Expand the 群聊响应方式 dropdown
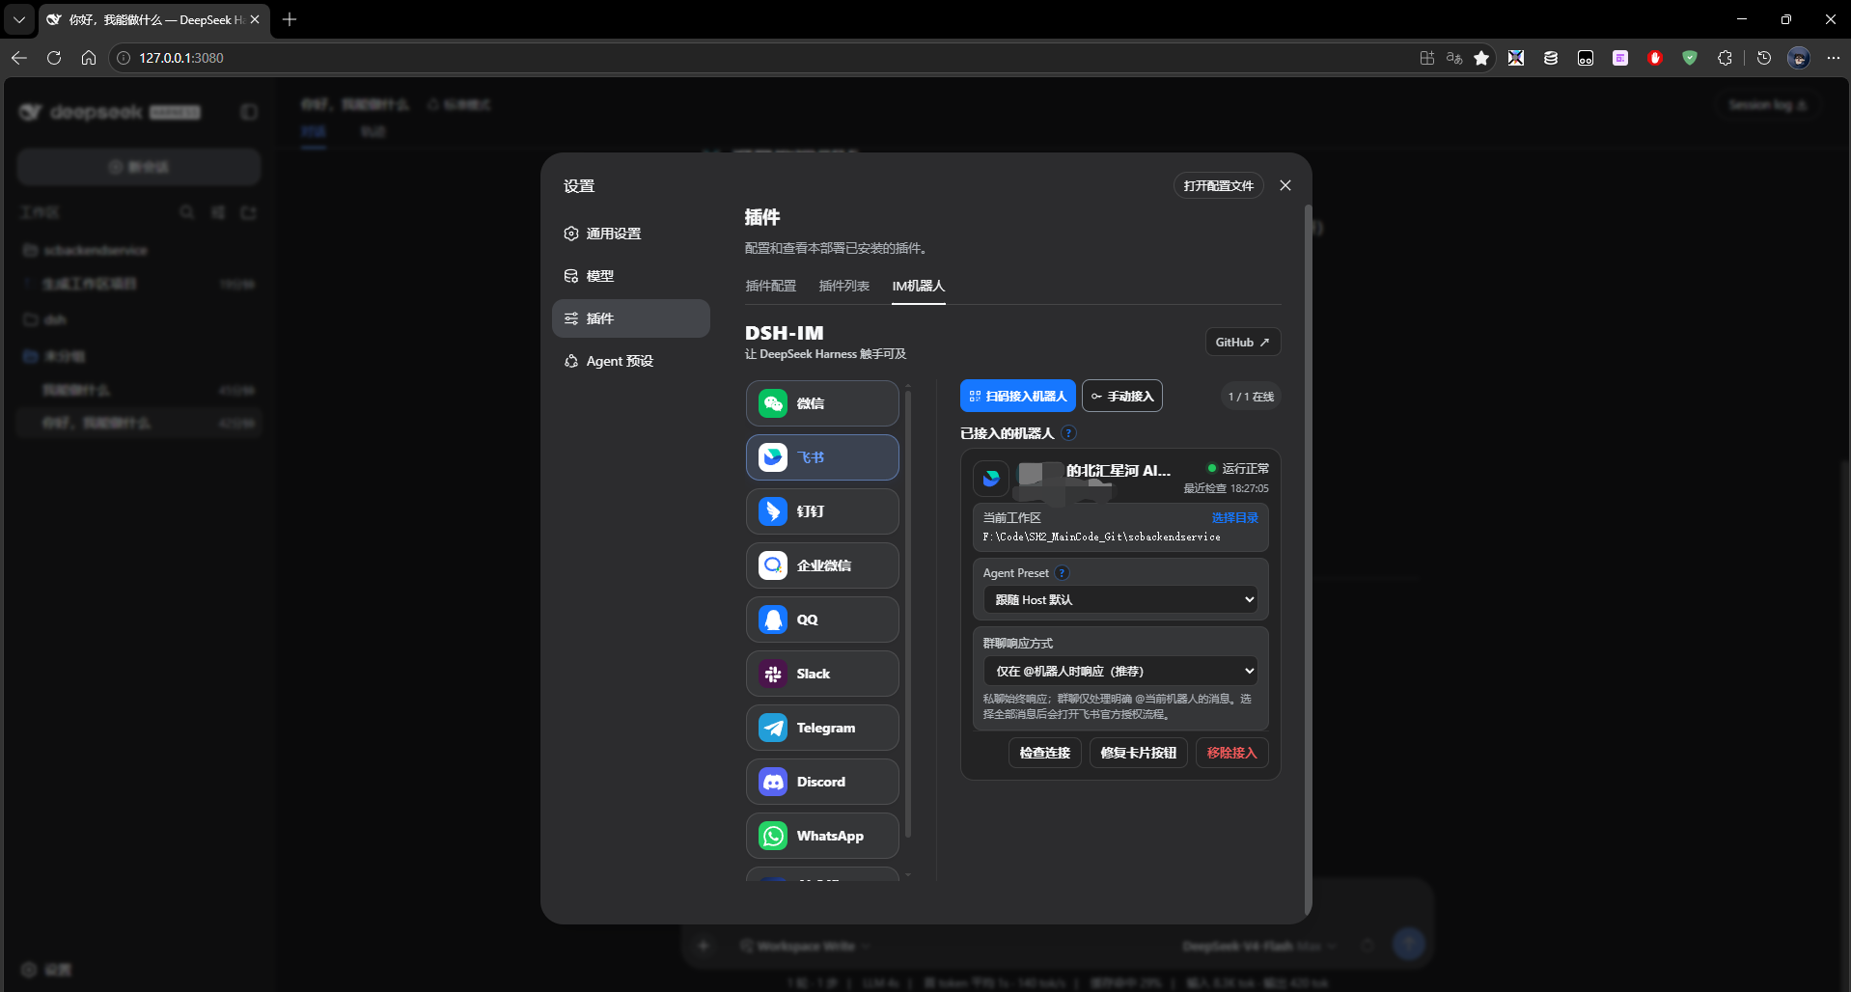This screenshot has width=1851, height=992. 1120,672
